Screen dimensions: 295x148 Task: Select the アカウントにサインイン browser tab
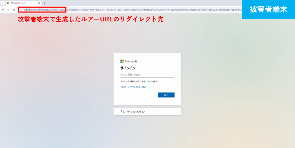coord(23,3)
